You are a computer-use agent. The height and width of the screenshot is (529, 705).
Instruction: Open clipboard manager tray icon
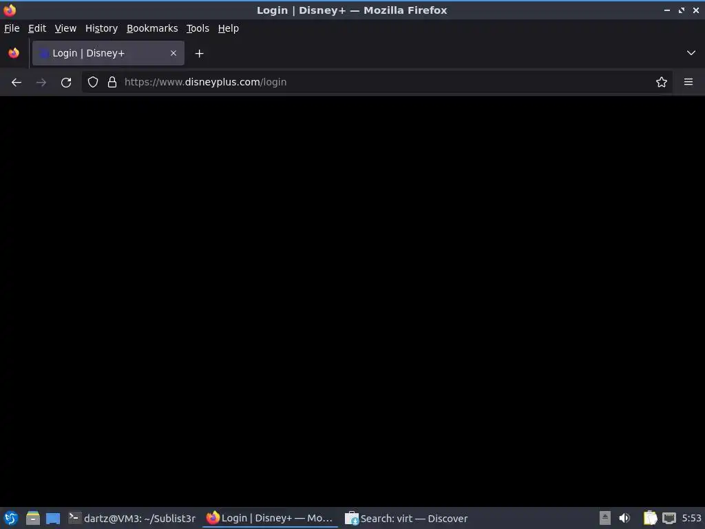coord(650,518)
